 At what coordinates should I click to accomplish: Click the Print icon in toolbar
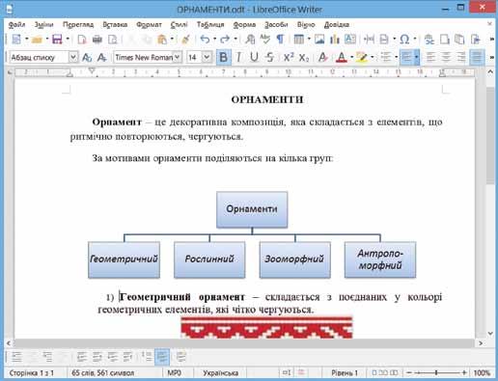point(97,40)
